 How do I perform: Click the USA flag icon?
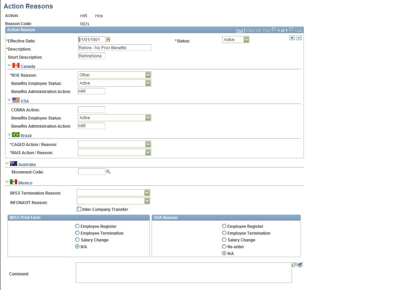coord(16,100)
